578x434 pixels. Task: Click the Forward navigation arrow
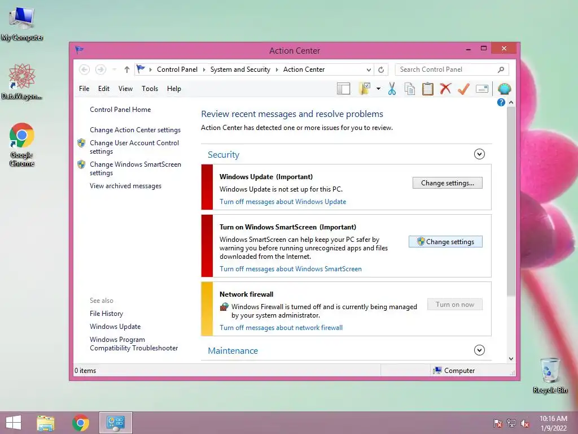coord(100,70)
